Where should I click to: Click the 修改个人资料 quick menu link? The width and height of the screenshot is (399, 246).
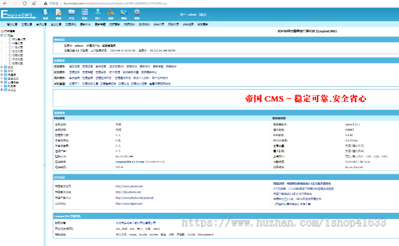pos(141,78)
